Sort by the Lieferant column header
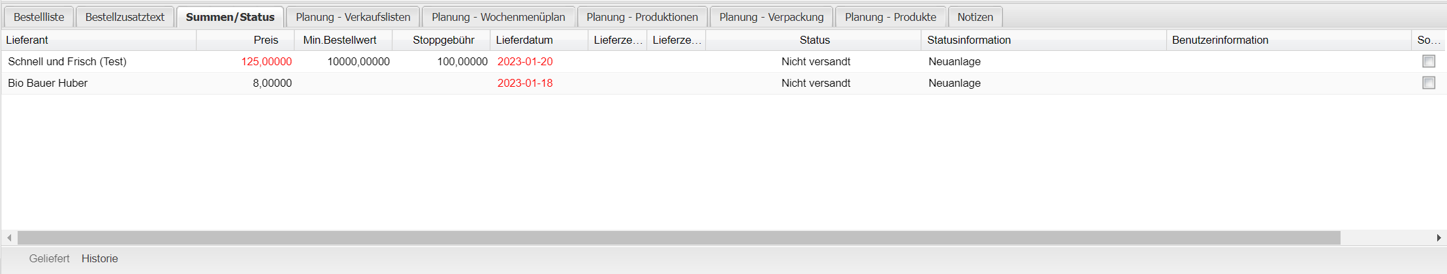This screenshot has height=274, width=1447. [27, 40]
